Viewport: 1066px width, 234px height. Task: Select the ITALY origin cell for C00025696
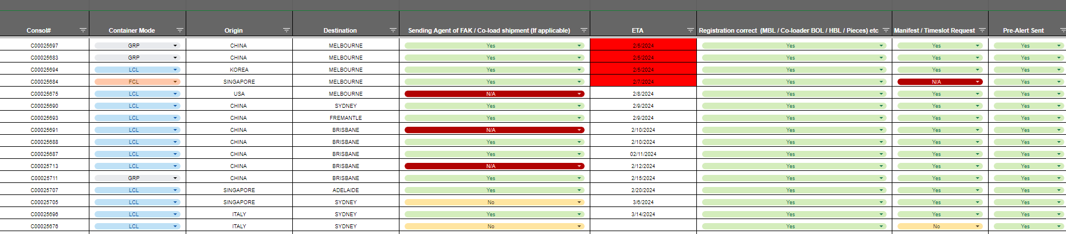click(x=239, y=214)
